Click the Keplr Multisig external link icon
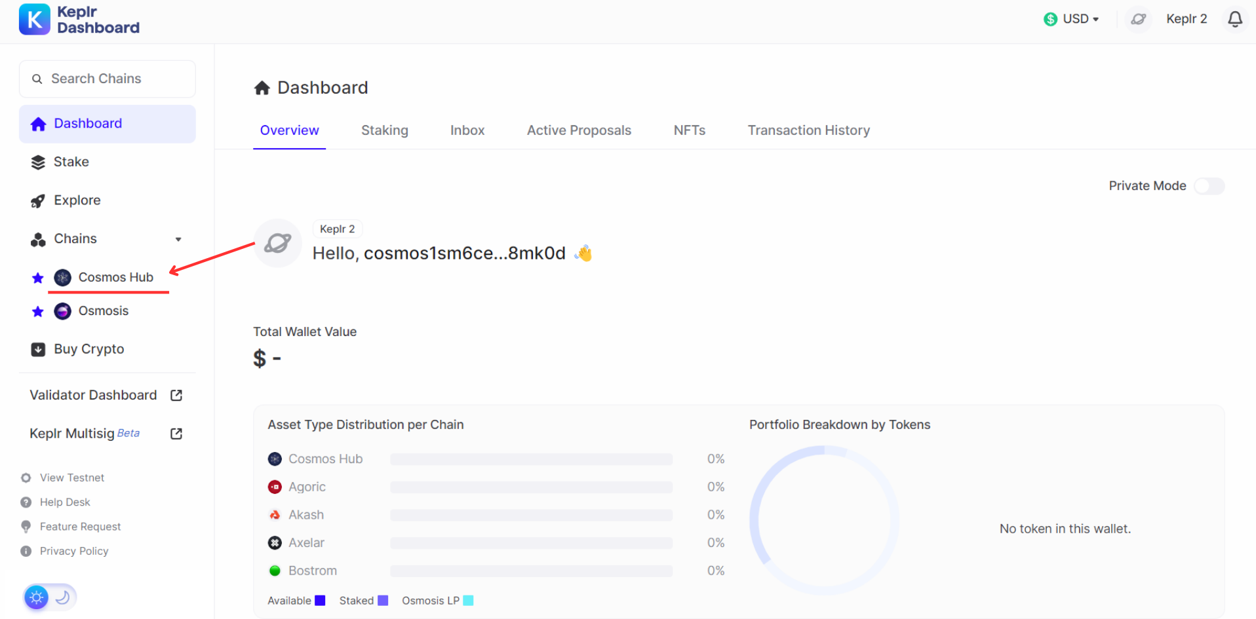Viewport: 1256px width, 619px height. tap(176, 434)
